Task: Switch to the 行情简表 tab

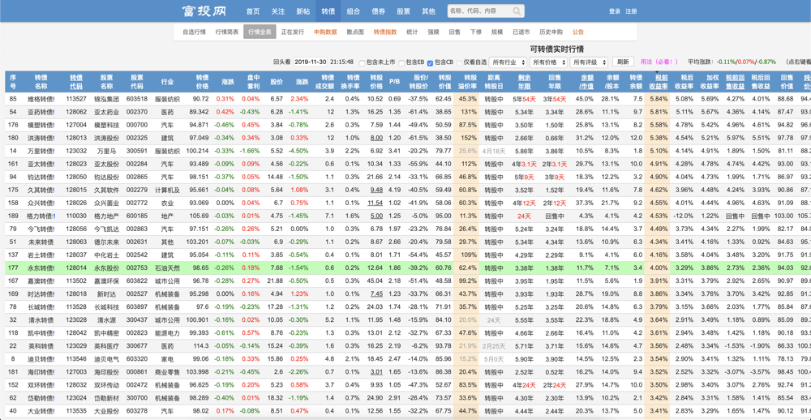Action: tap(227, 32)
